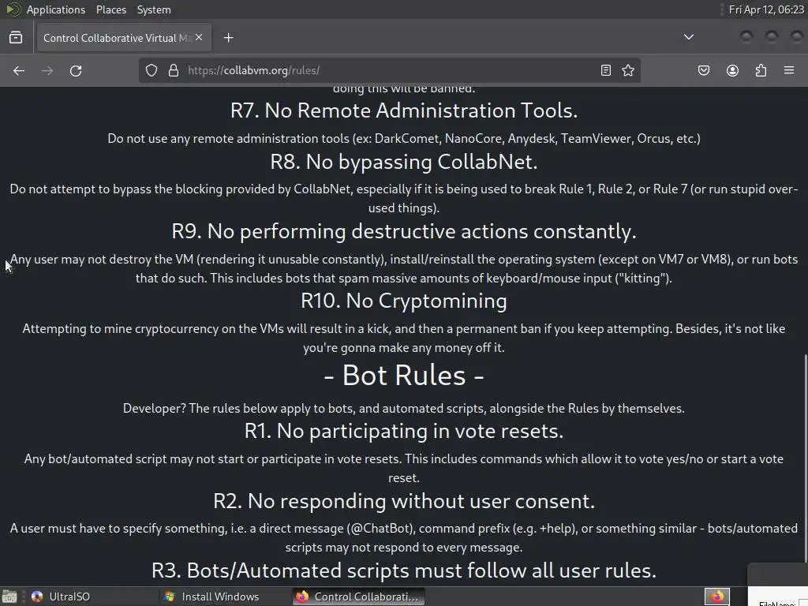Click the 'R8. No bypassing CollabNet.' heading

[x=404, y=162]
